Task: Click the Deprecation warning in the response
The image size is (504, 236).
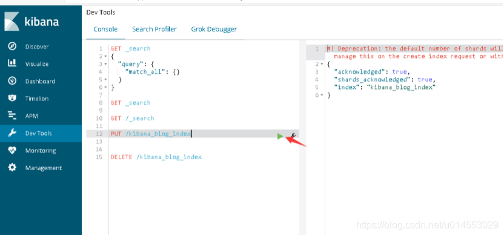Action: click(414, 52)
